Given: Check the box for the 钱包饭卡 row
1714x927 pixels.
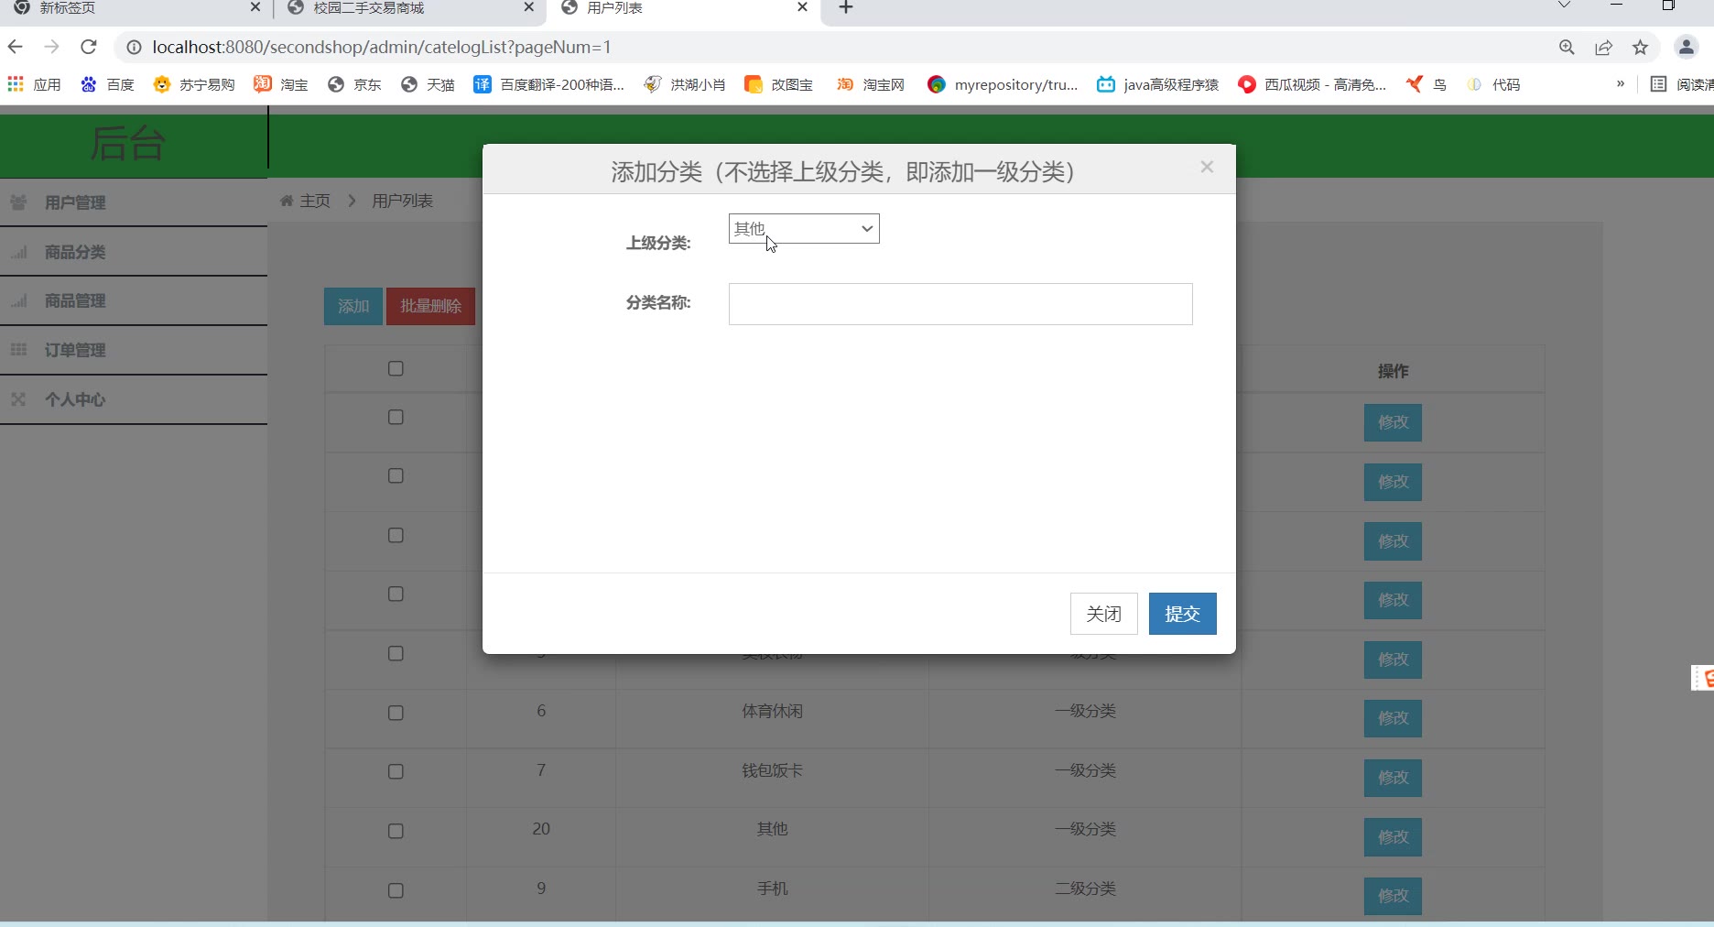Looking at the screenshot, I should 396,771.
